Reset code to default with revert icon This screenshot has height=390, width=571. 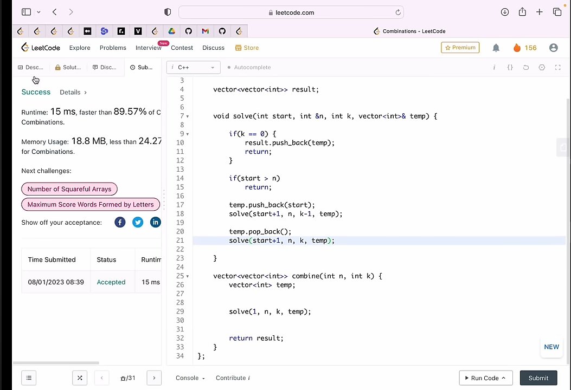[x=526, y=67]
